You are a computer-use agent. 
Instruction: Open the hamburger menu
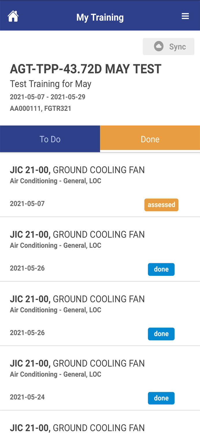tap(185, 16)
